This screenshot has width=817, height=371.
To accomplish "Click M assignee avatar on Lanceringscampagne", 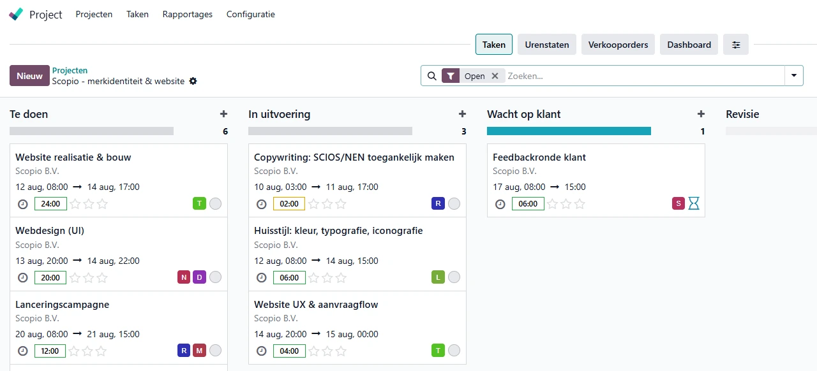I will click(199, 351).
